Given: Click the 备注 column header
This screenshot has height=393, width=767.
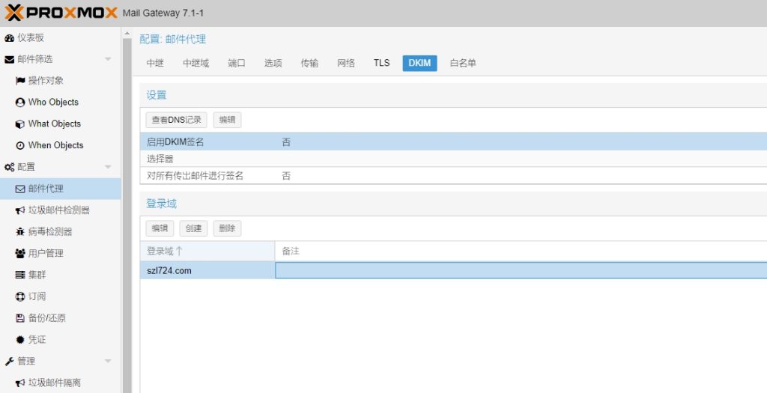Looking at the screenshot, I should (x=521, y=252).
